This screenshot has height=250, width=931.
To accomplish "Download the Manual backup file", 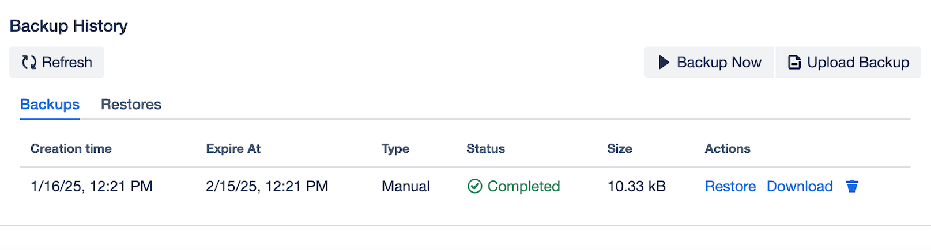I will (800, 186).
